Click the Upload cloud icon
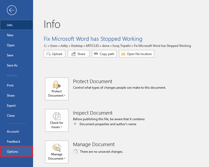209x167 pixels. pyautogui.click(x=48, y=54)
